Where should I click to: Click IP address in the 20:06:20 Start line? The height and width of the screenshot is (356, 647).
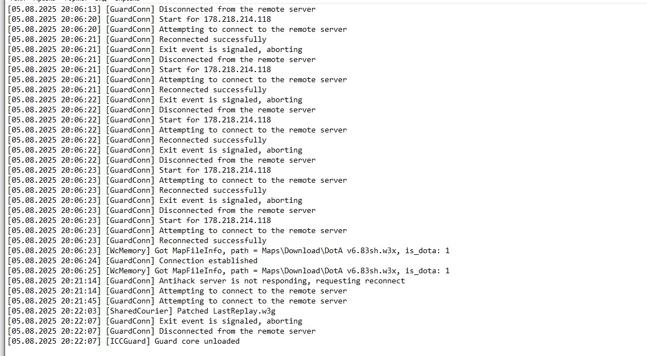point(237,19)
